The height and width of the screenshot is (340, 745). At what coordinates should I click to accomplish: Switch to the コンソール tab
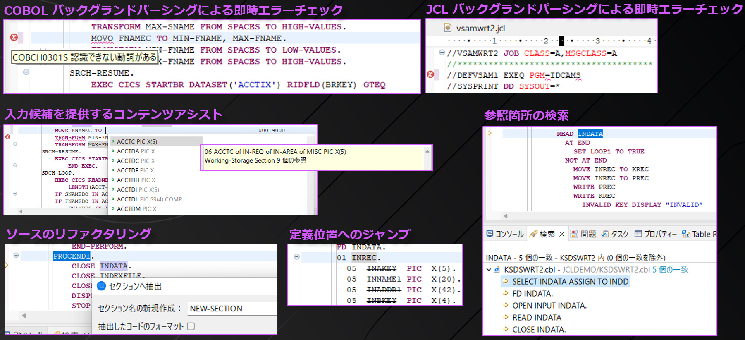[505, 234]
